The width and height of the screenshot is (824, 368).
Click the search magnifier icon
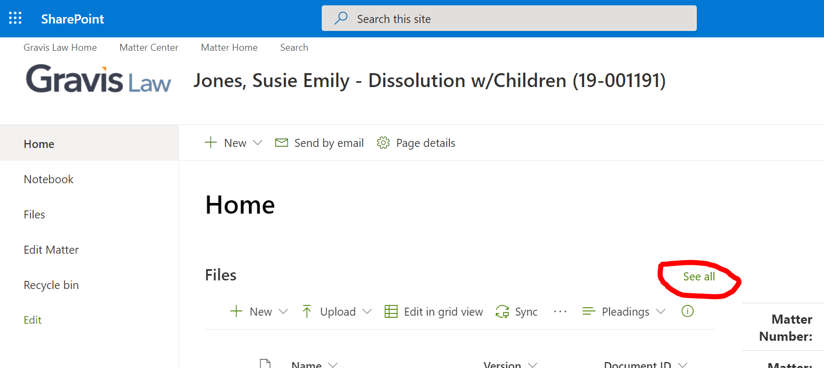[x=340, y=19]
